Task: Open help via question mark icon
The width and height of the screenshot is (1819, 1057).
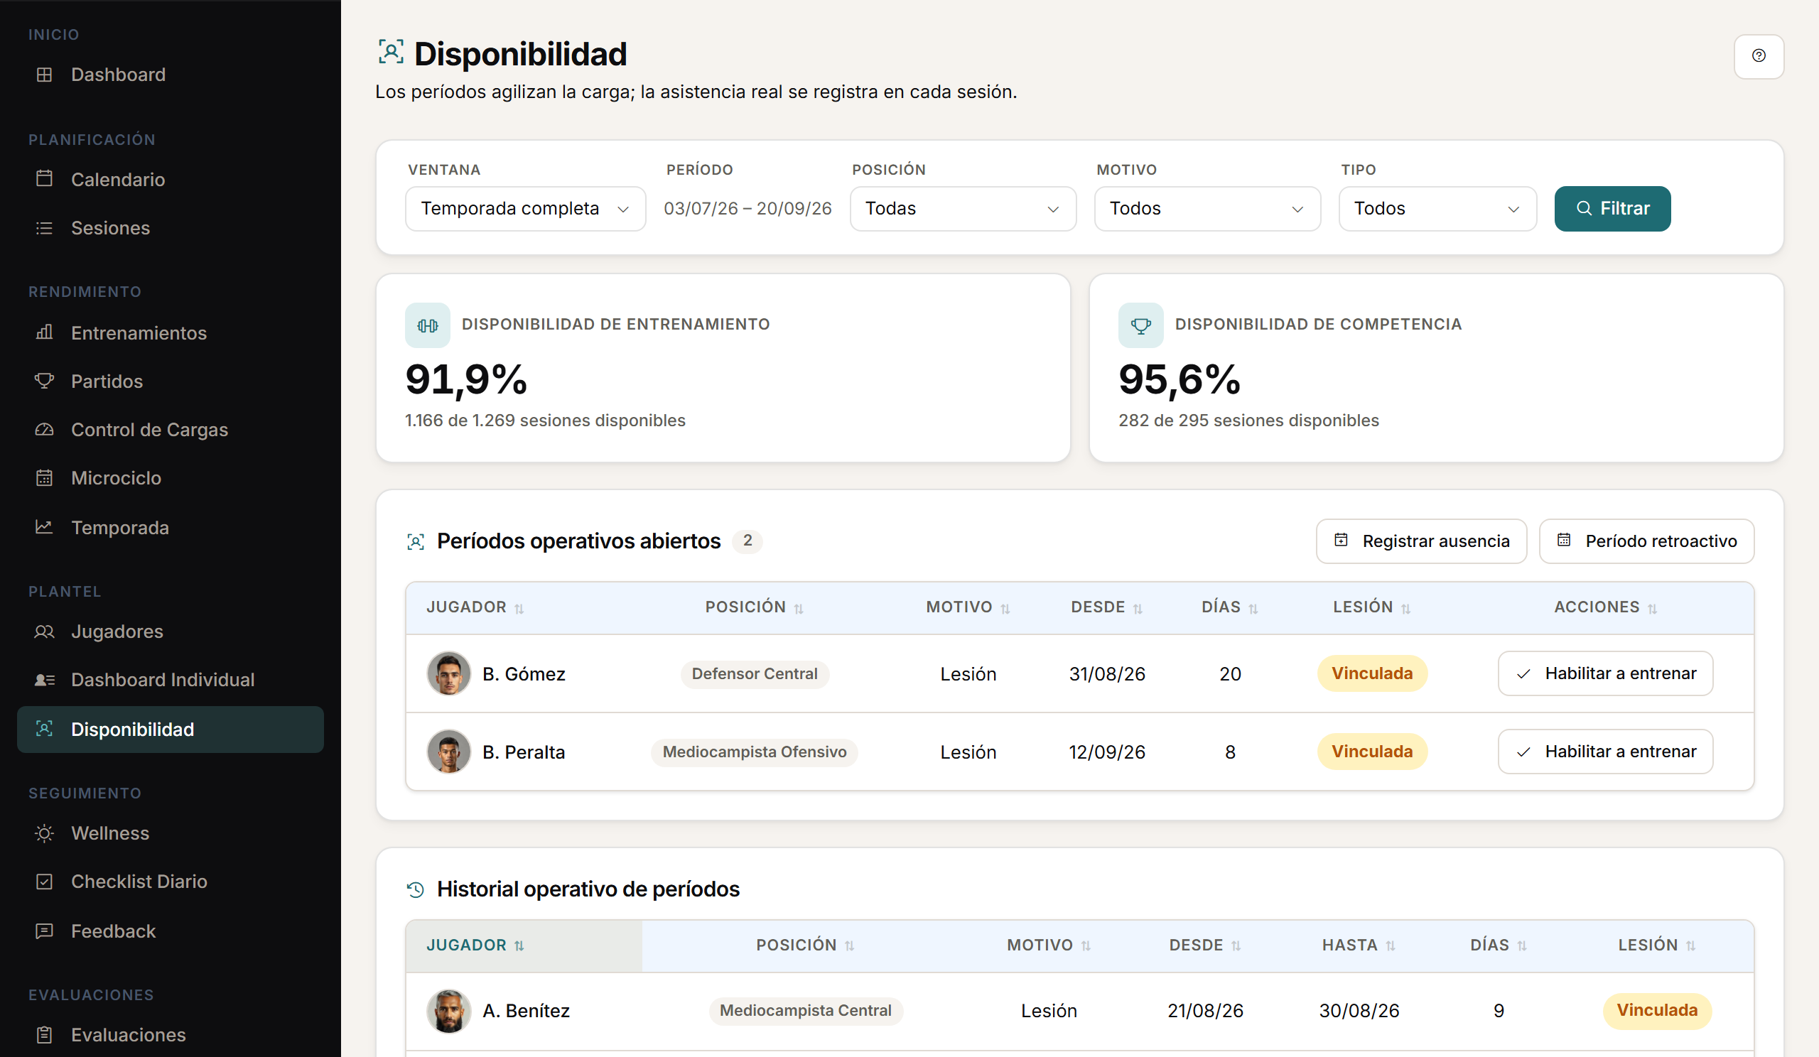Action: pos(1759,56)
